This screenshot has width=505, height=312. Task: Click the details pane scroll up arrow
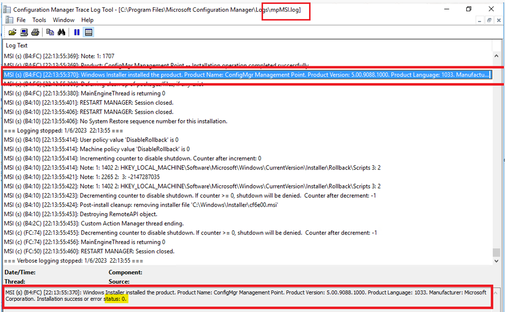496,293
